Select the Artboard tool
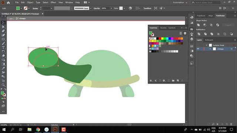The image size is (237, 133). [3, 81]
